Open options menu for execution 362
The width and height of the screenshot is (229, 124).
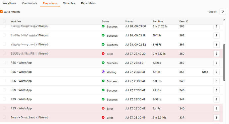click(216, 35)
